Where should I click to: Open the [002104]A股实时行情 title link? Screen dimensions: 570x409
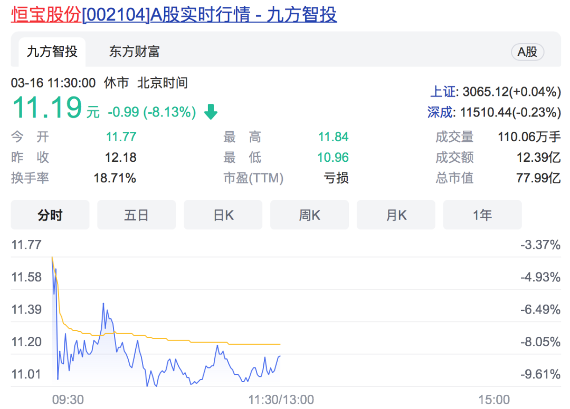coord(209,14)
